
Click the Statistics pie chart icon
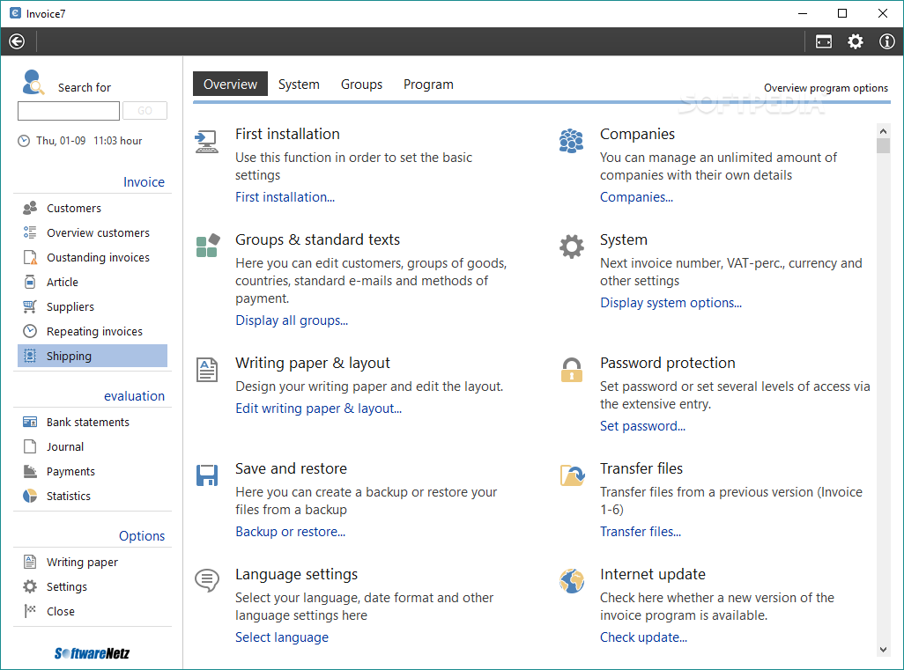(x=30, y=496)
